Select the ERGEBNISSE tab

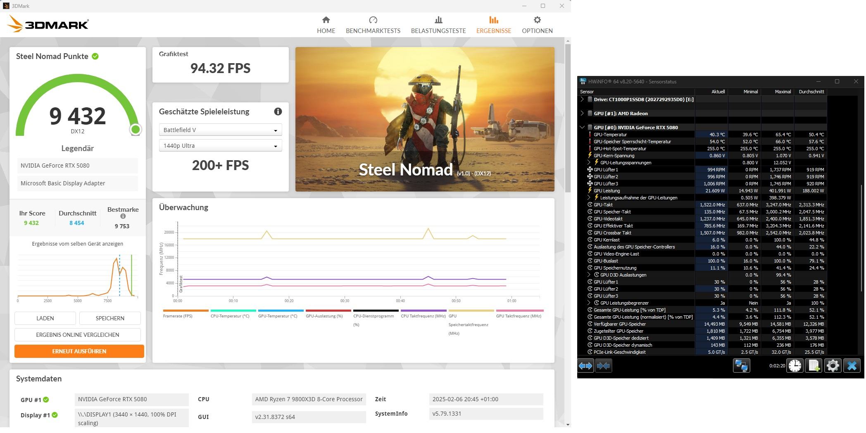tap(493, 25)
